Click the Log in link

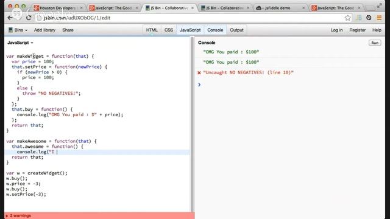(x=336, y=30)
